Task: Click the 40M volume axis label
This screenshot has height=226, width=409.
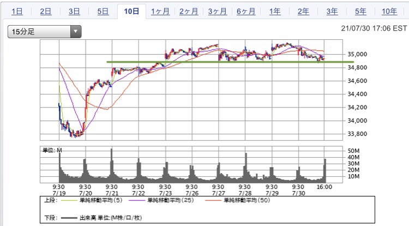Action: [353, 157]
